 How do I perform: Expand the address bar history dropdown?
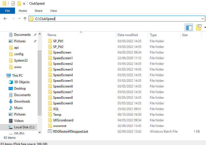coord(203,19)
